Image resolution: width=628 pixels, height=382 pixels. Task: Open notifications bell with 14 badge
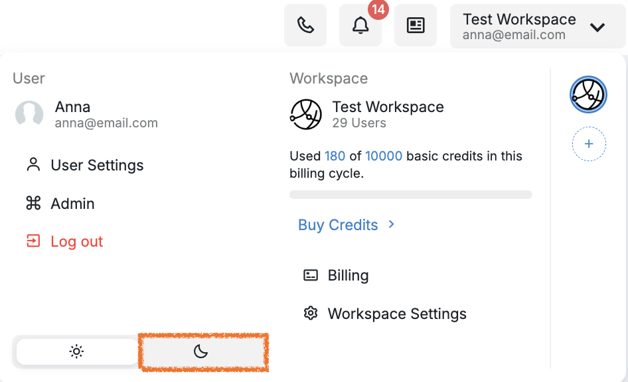pyautogui.click(x=360, y=25)
